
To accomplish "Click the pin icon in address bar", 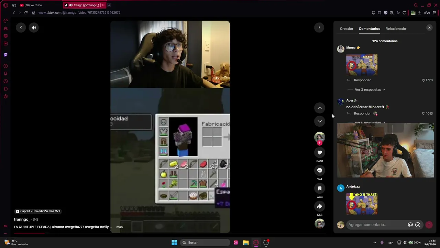I will pos(373,13).
